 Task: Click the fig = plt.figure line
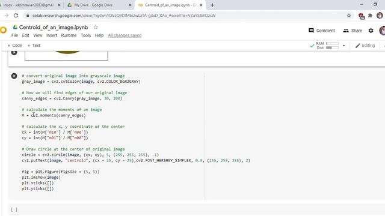tap(61, 172)
